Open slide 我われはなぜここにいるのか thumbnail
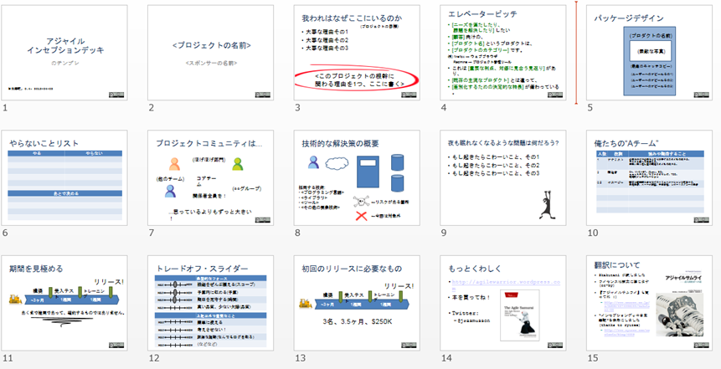 (357, 53)
